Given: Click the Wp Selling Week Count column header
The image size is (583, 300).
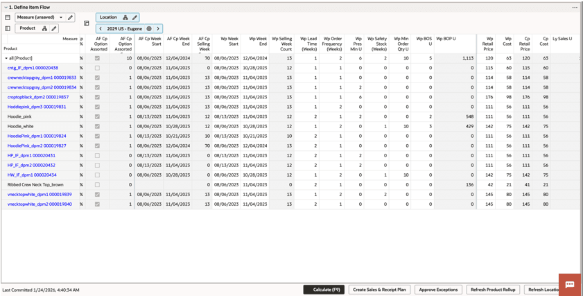Looking at the screenshot, I should pyautogui.click(x=282, y=44).
